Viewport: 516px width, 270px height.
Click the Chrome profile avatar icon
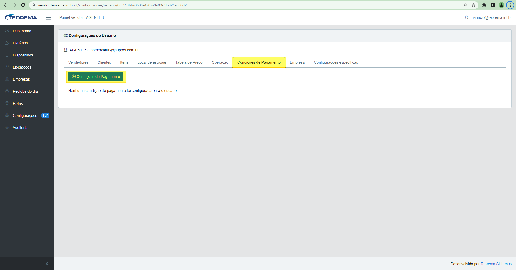[501, 5]
